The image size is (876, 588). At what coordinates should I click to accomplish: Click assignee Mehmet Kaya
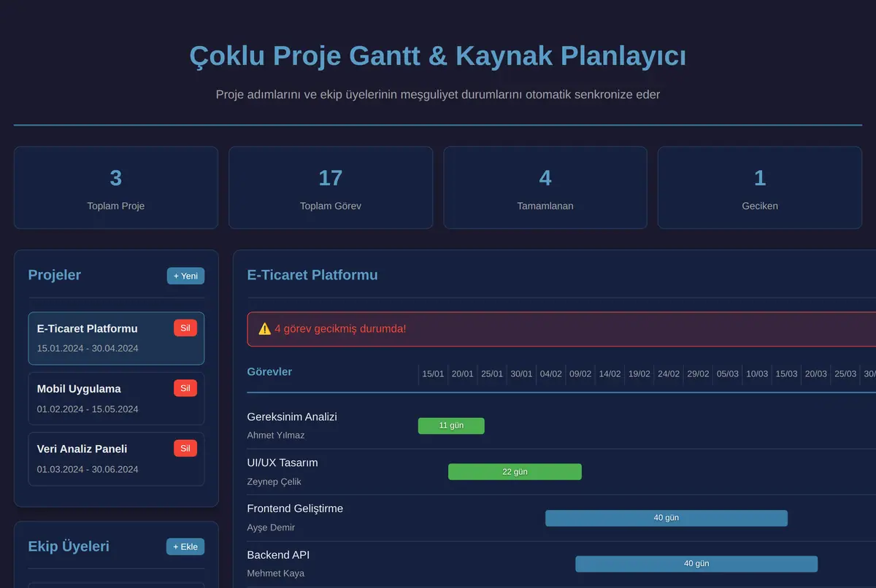(x=276, y=573)
